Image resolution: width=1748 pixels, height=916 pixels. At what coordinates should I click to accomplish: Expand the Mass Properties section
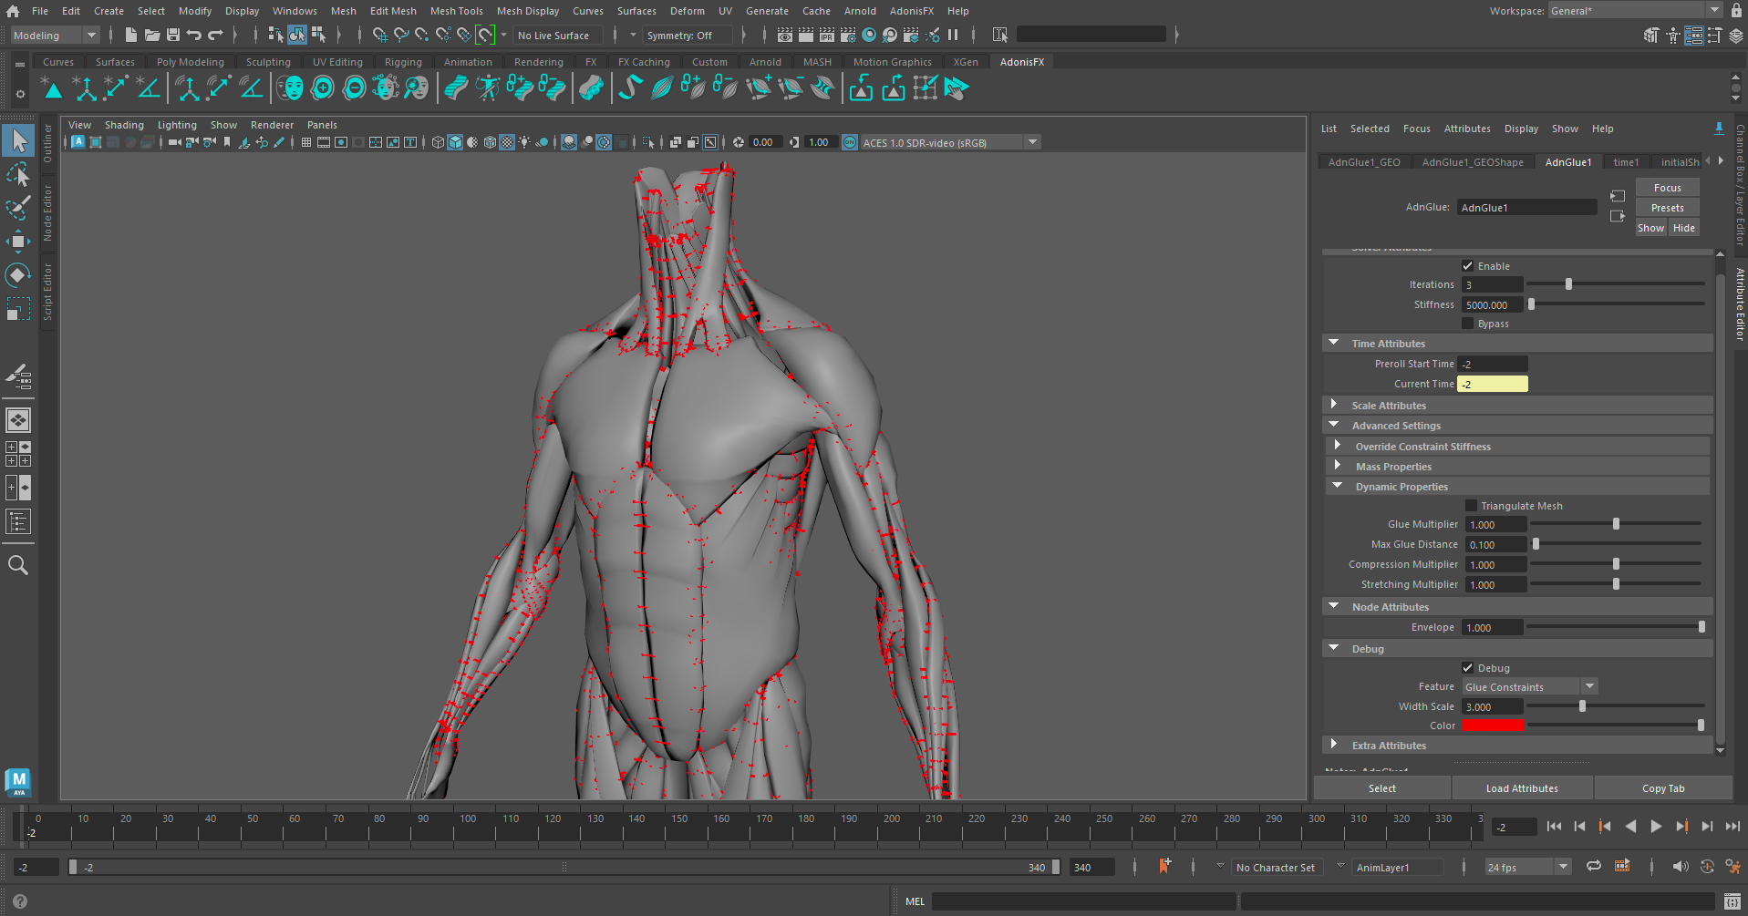click(x=1519, y=467)
